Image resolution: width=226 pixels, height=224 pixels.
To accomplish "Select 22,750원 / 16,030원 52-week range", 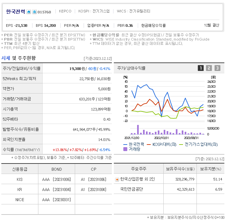I will [95, 79].
